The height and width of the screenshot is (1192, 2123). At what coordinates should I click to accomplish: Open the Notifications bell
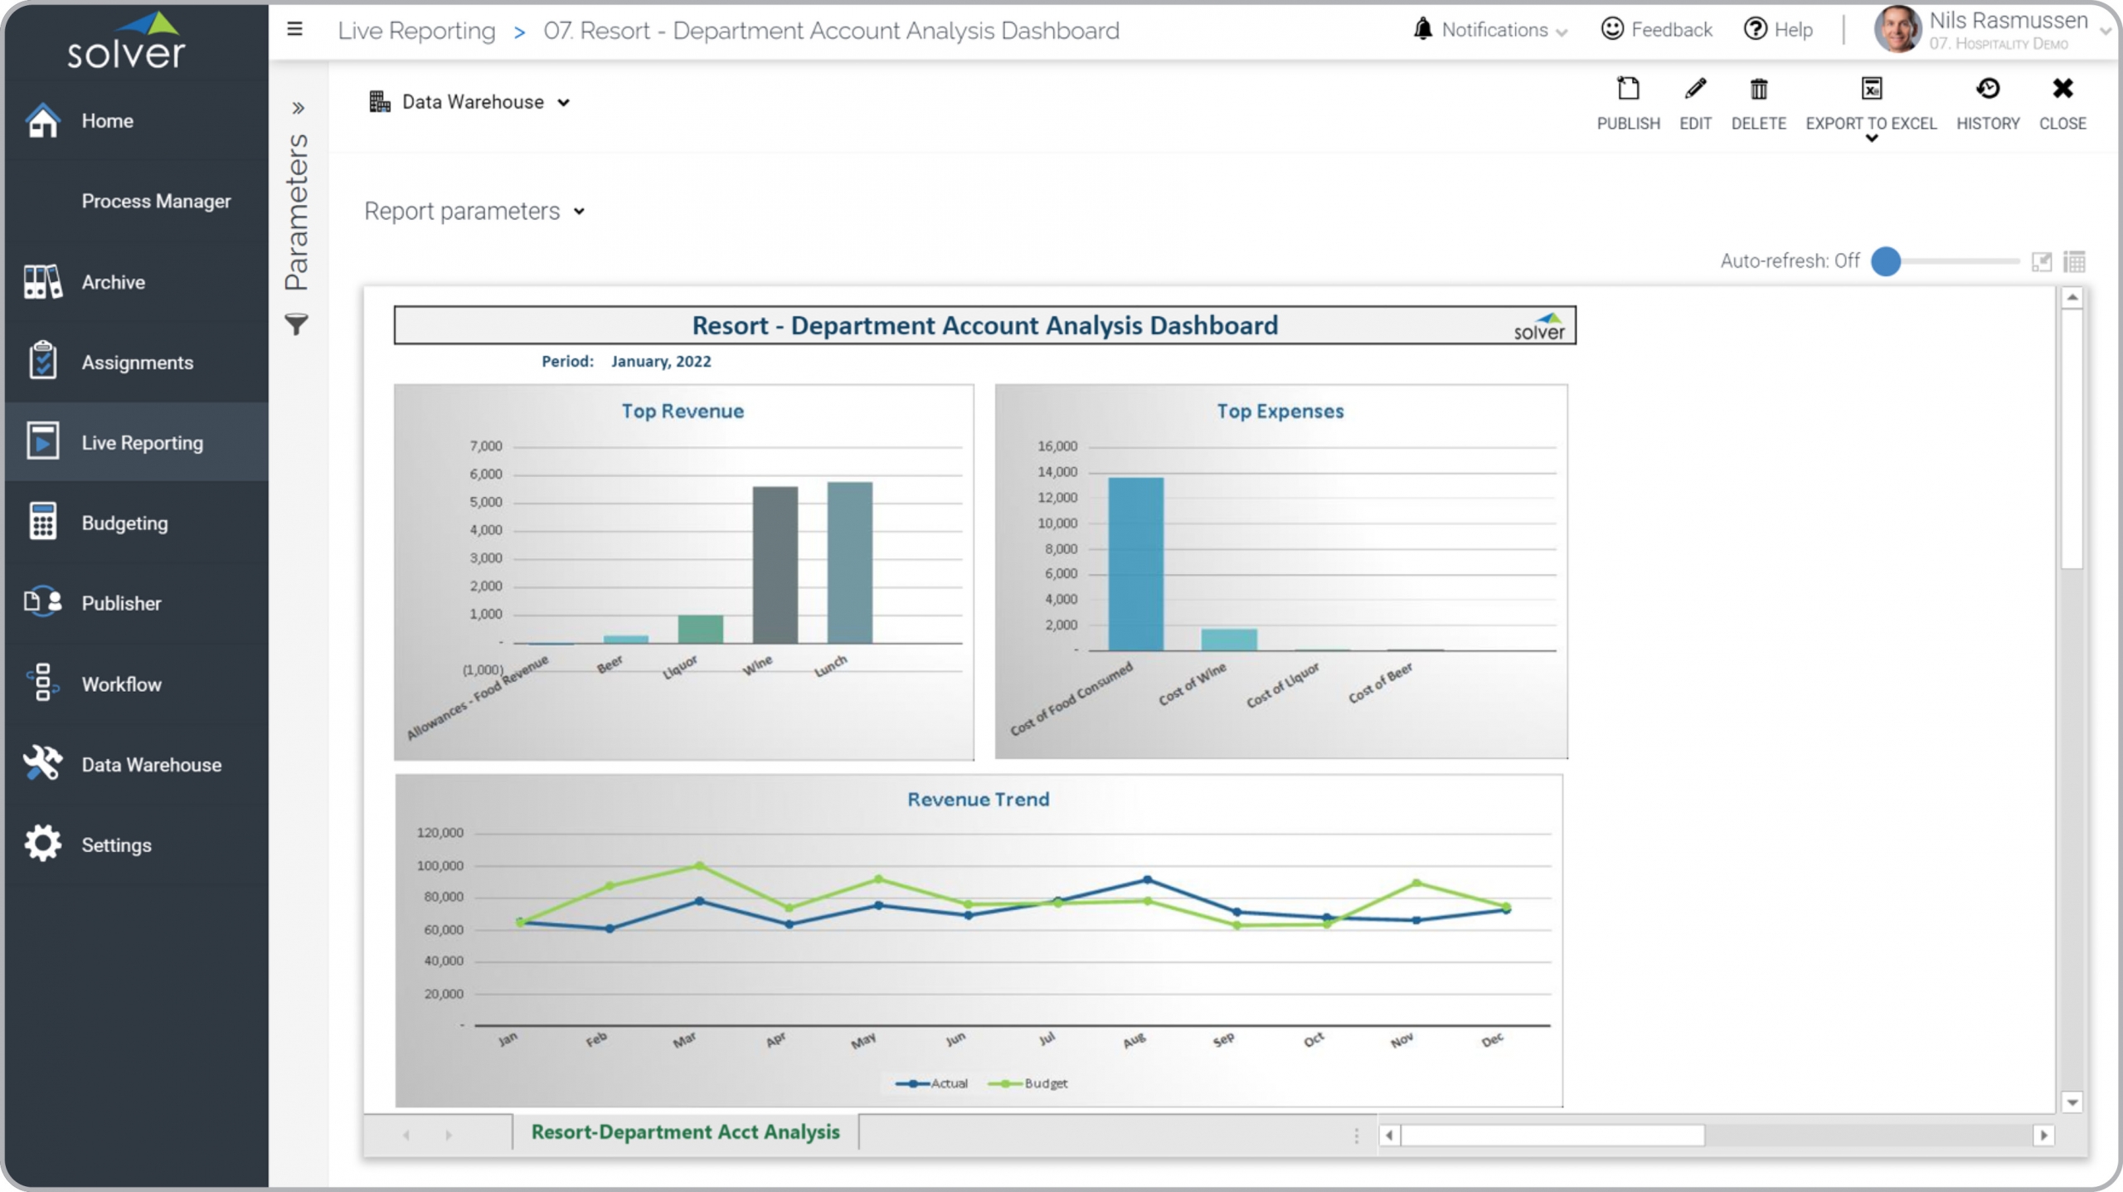pos(1423,30)
